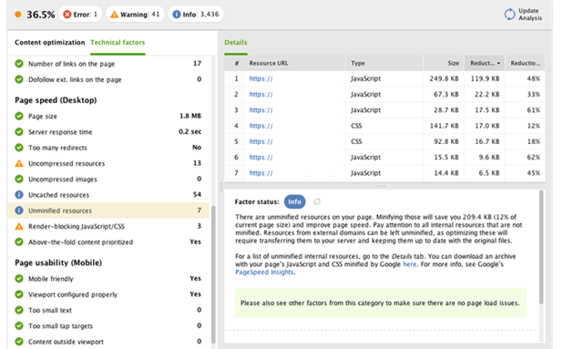Click the orange score dot beside 36.5%
The height and width of the screenshot is (349, 563).
(x=18, y=15)
